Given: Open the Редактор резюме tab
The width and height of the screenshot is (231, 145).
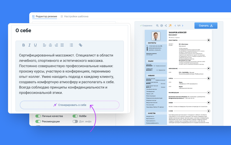Looking at the screenshot, I should [x=45, y=16].
